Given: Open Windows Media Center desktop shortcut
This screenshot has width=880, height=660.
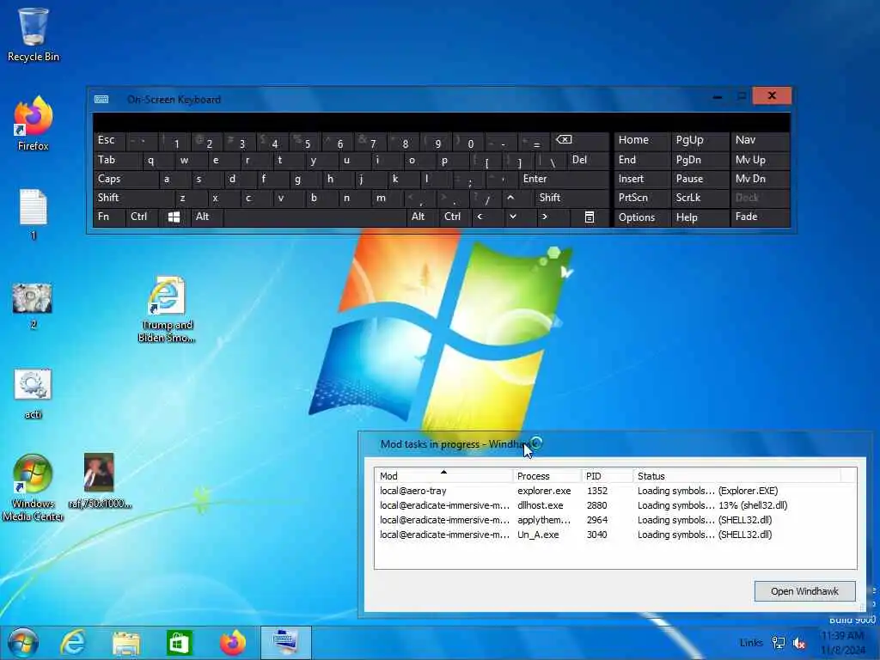Looking at the screenshot, I should click(33, 487).
